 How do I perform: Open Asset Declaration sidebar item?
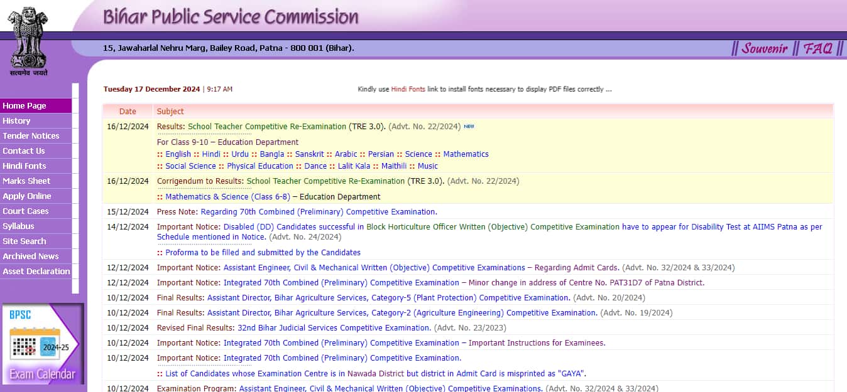(36, 272)
